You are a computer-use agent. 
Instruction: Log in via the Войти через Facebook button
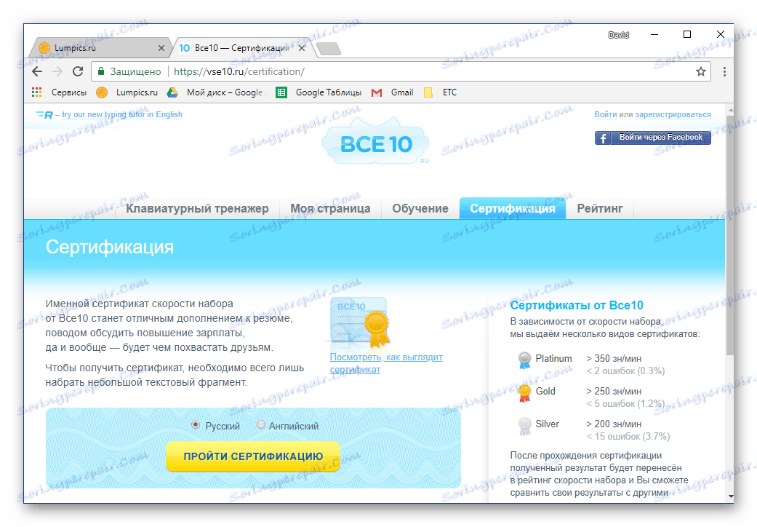tap(653, 138)
